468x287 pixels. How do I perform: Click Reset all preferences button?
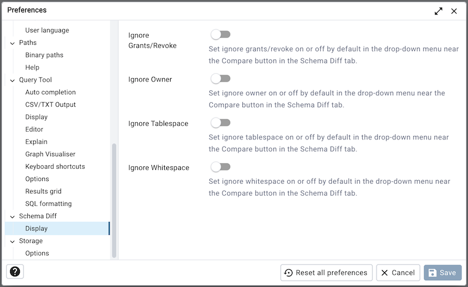click(326, 273)
